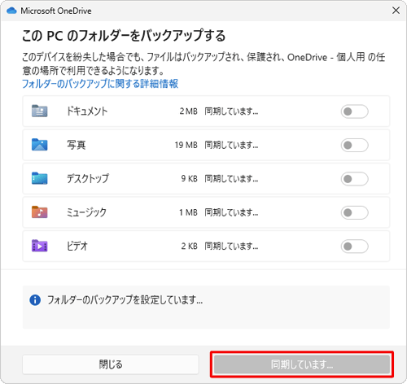
Task: Select the ドキュメント row label
Action: [x=87, y=111]
